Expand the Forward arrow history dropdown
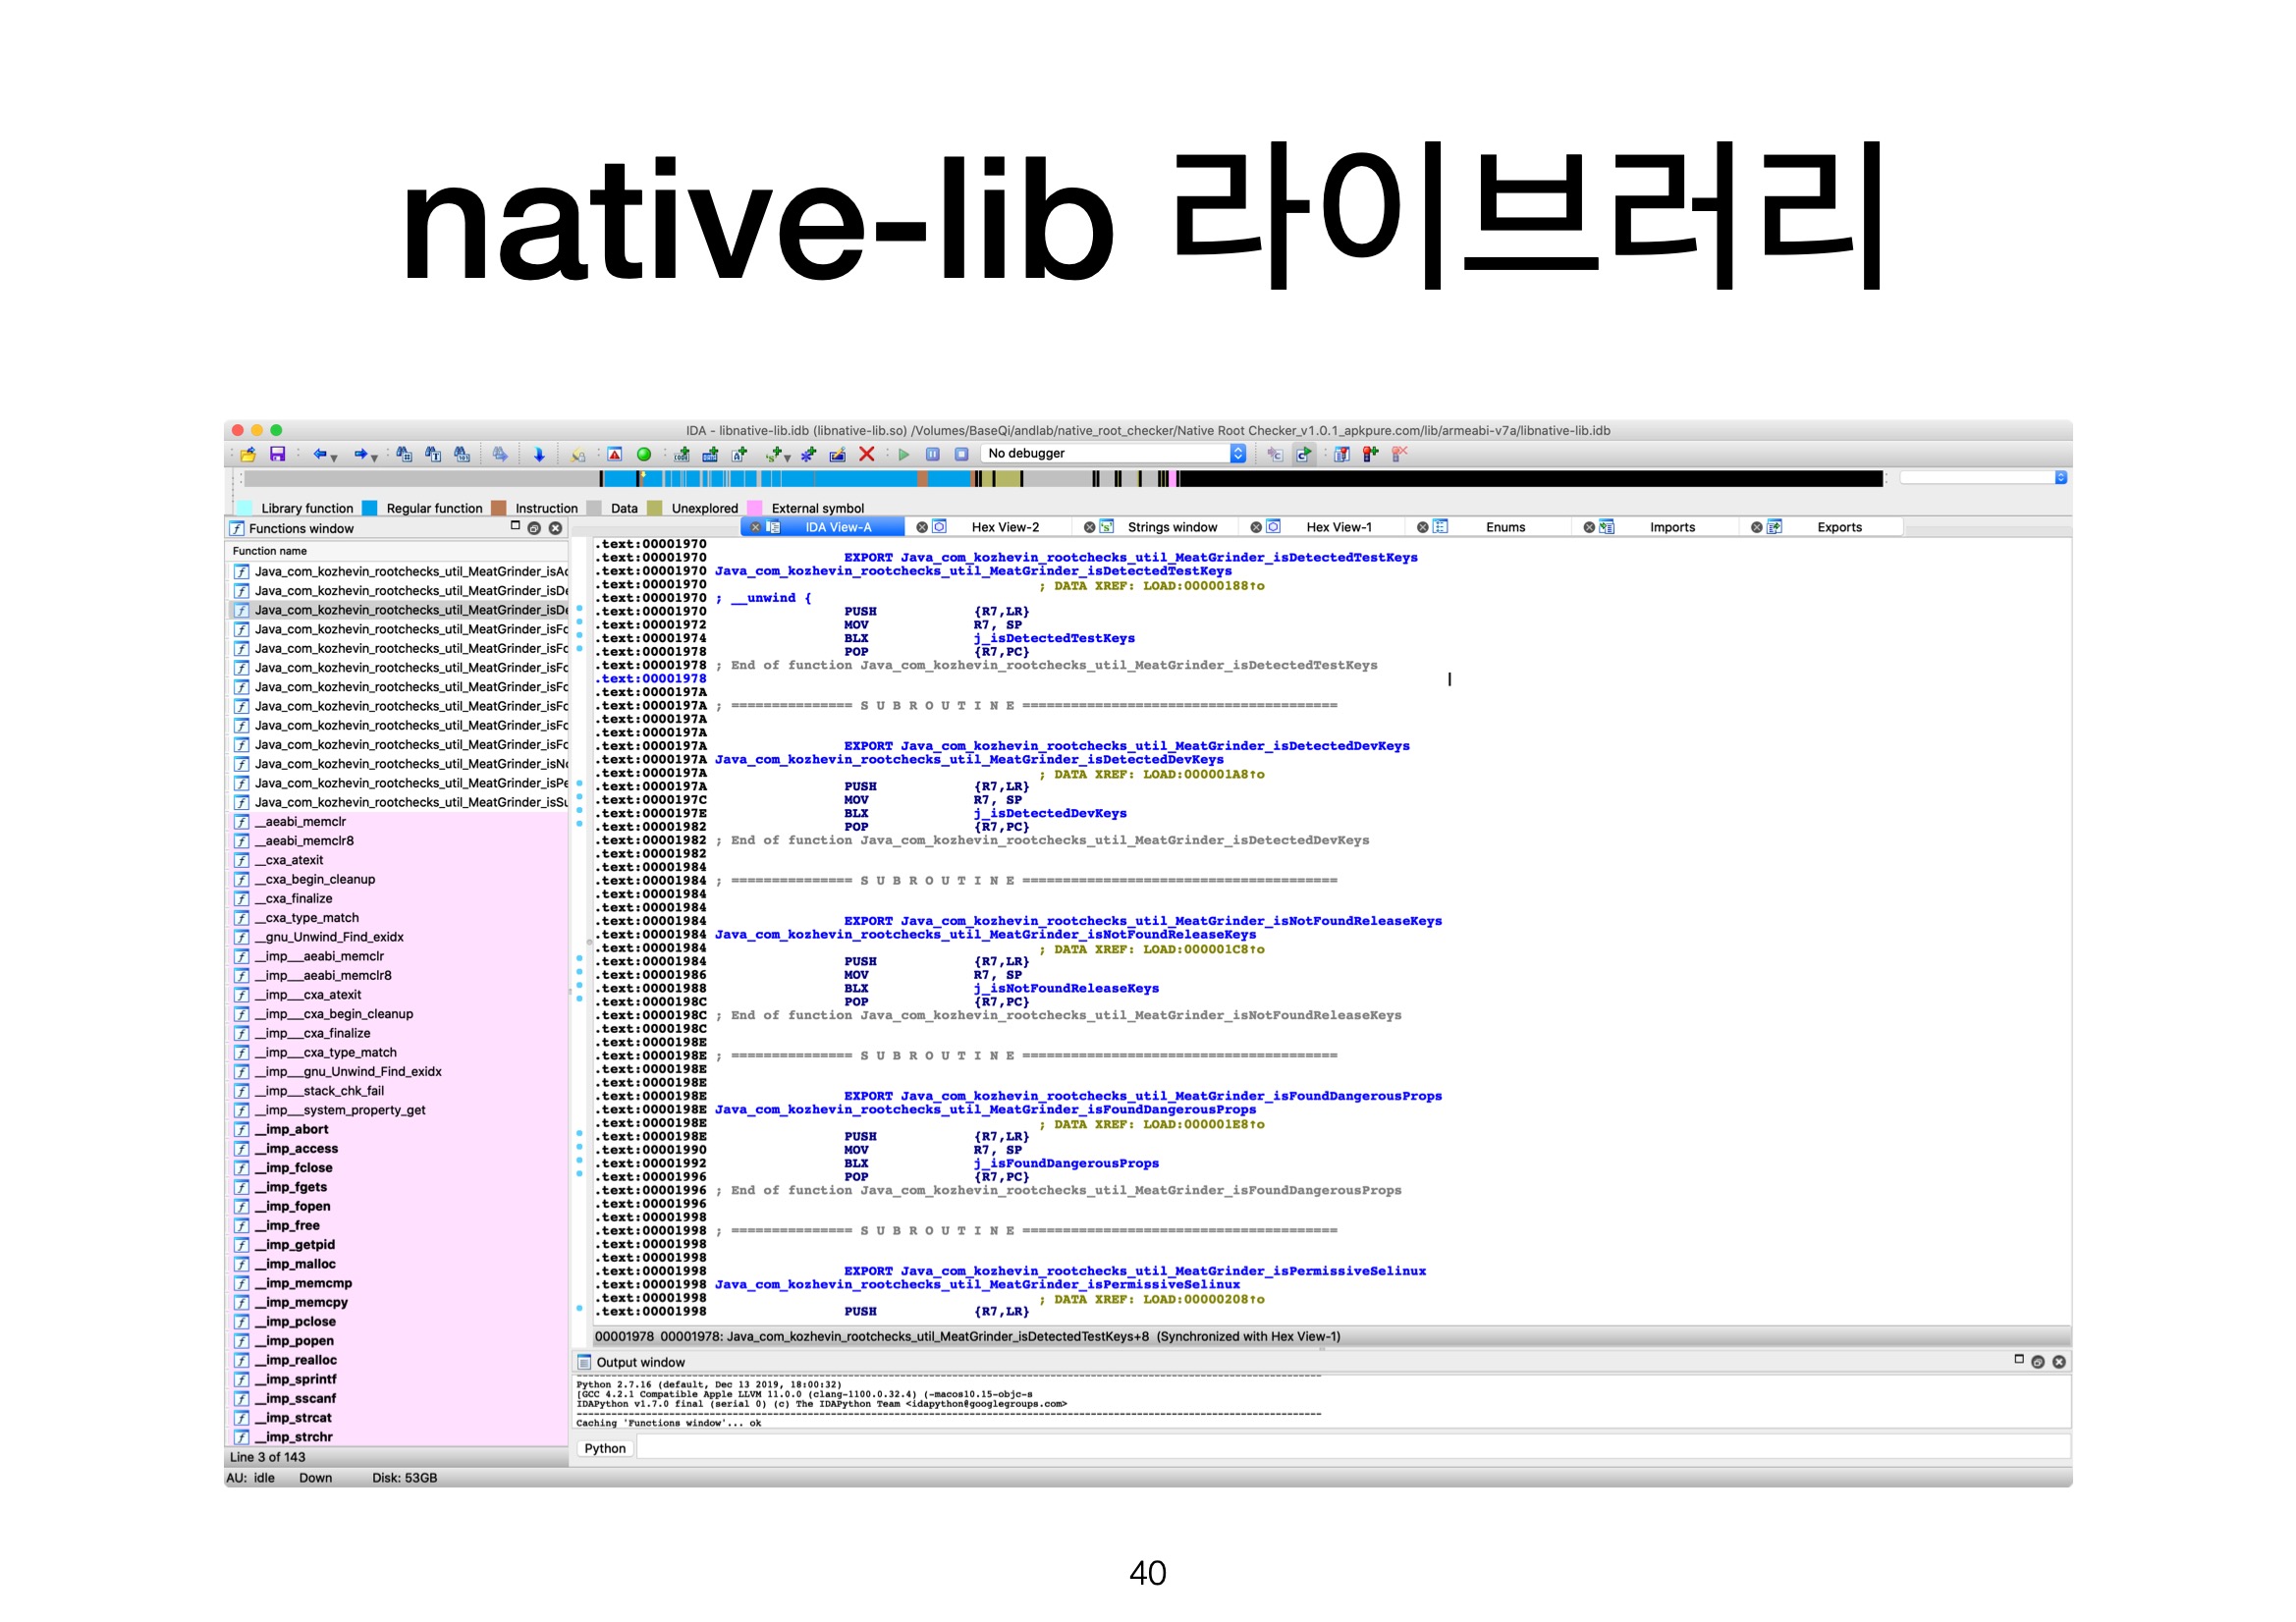This screenshot has width=2296, height=1622. coord(375,458)
